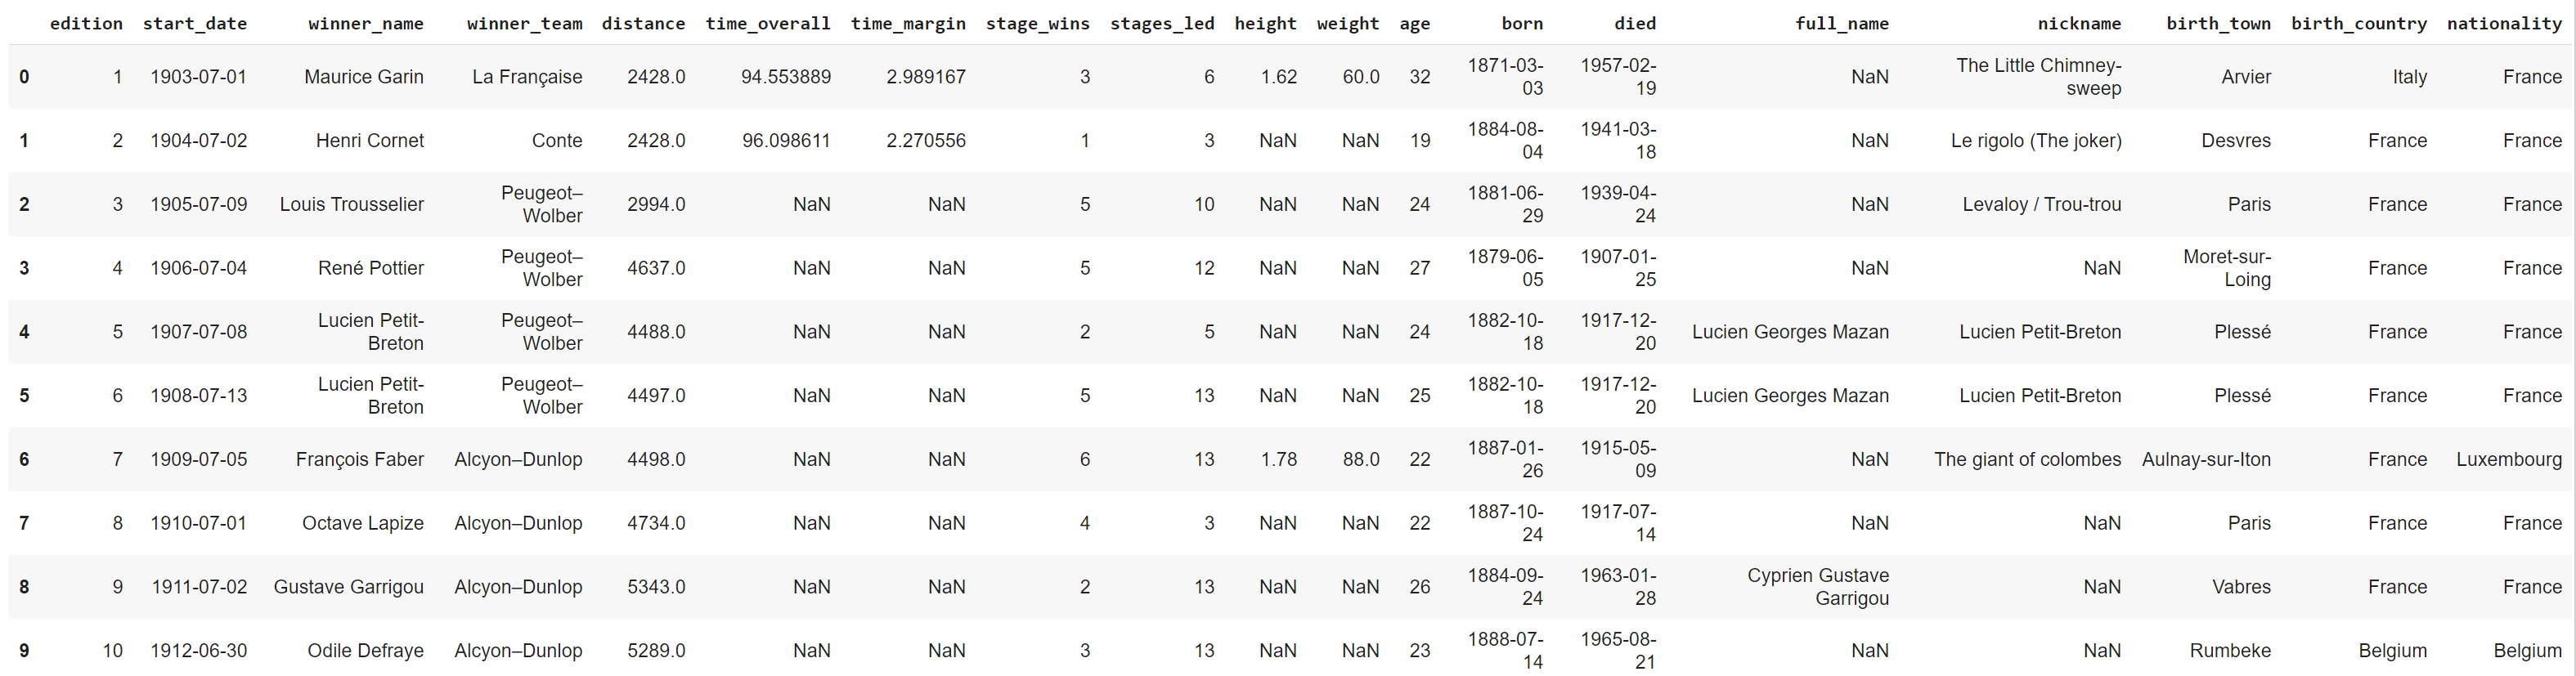2576x676 pixels.
Task: Select the La Française team cell
Action: coord(526,77)
